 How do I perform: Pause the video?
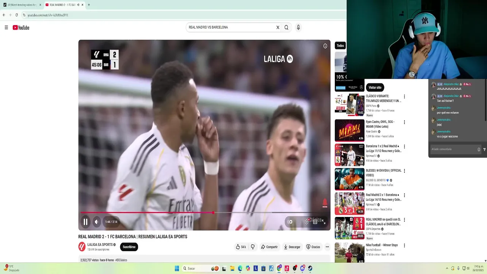(85, 222)
